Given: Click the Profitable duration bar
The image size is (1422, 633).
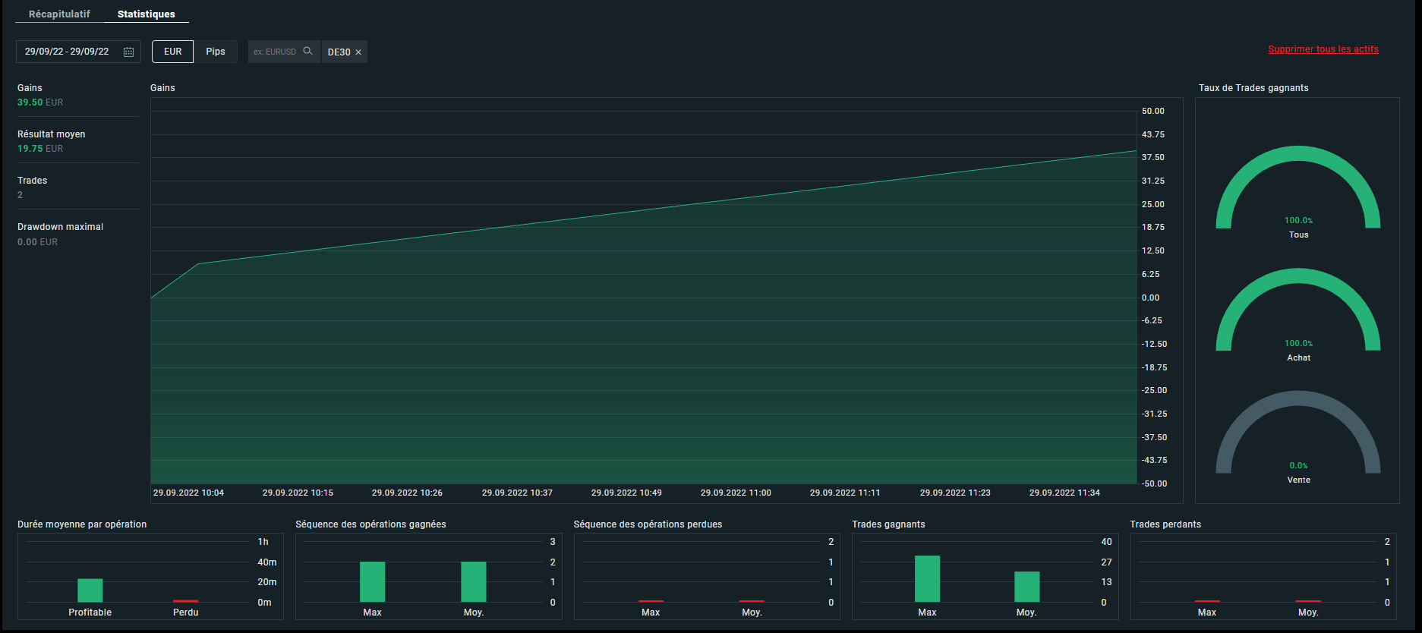Looking at the screenshot, I should coord(90,590).
